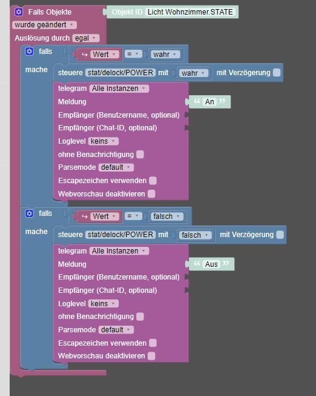Viewport: 316px width, 396px height.
Task: Select Empfänger (Chat-ID, optional) in Aus block
Action: (108, 290)
